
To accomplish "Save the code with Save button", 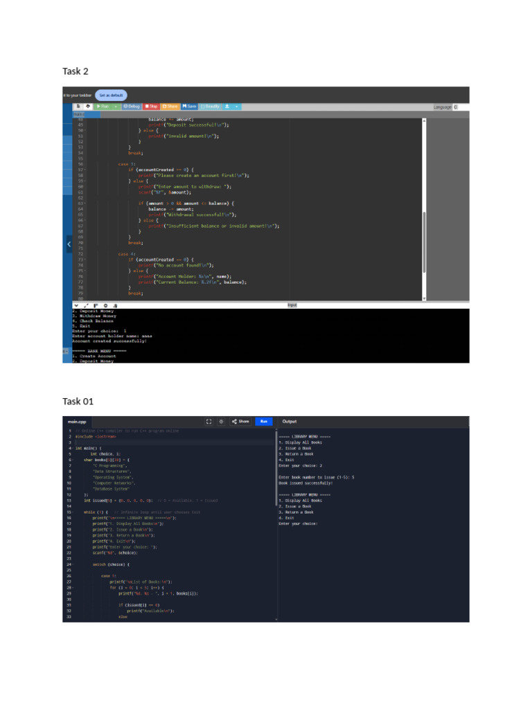I will (x=189, y=106).
